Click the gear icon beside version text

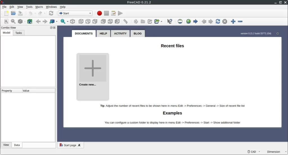(x=278, y=33)
